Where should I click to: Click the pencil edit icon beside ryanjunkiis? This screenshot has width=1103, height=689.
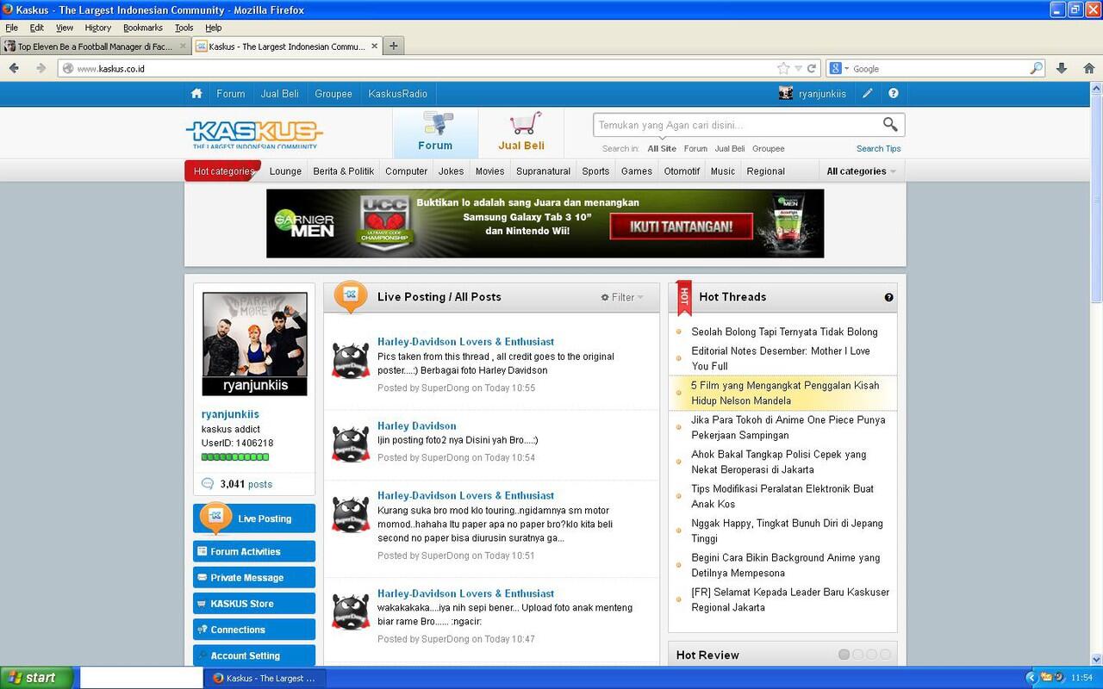click(x=868, y=94)
